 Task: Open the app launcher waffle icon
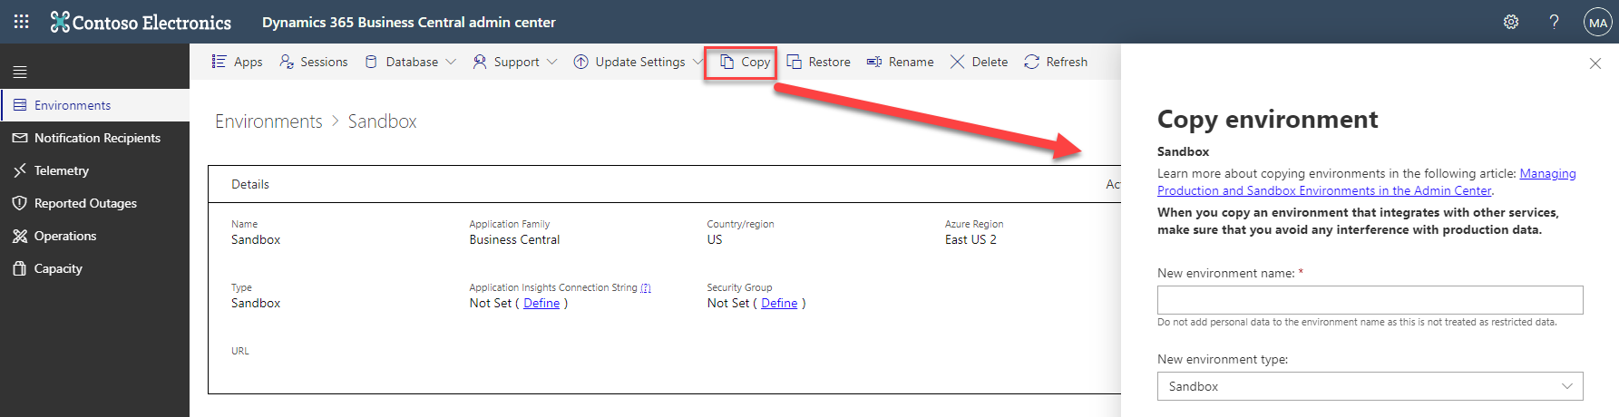[x=21, y=22]
